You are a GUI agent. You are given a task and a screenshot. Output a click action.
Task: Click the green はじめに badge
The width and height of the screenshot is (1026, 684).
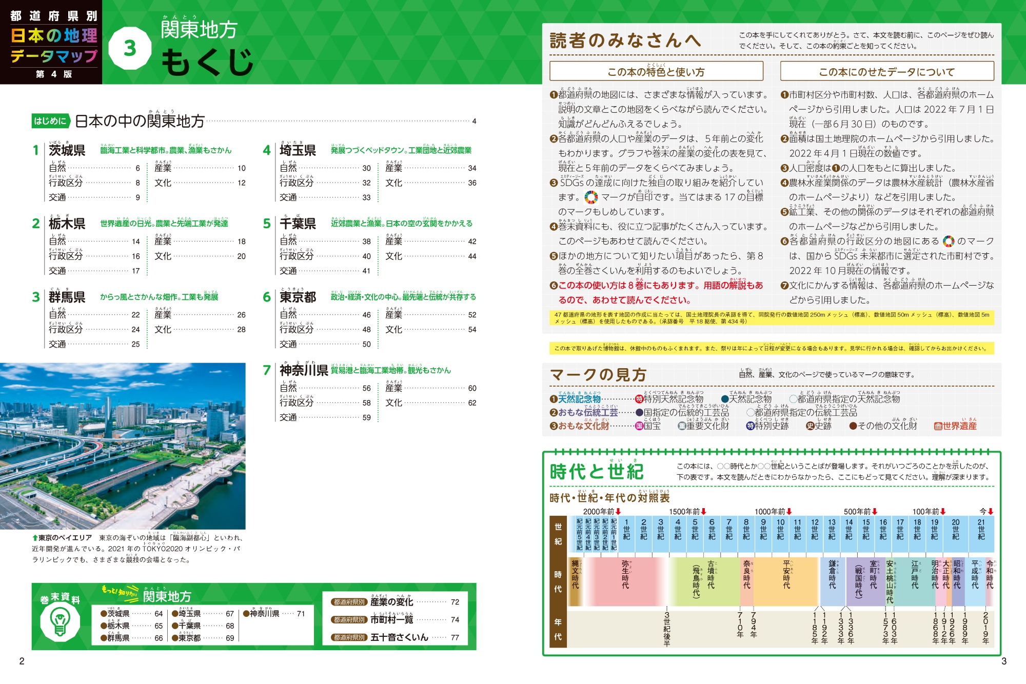tap(51, 121)
